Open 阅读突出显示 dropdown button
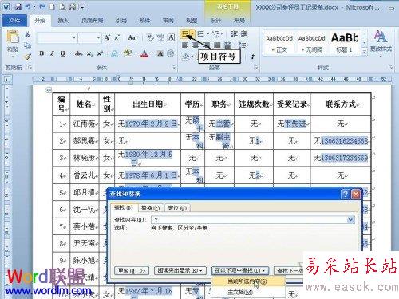This screenshot has height=299, width=399. click(181, 271)
